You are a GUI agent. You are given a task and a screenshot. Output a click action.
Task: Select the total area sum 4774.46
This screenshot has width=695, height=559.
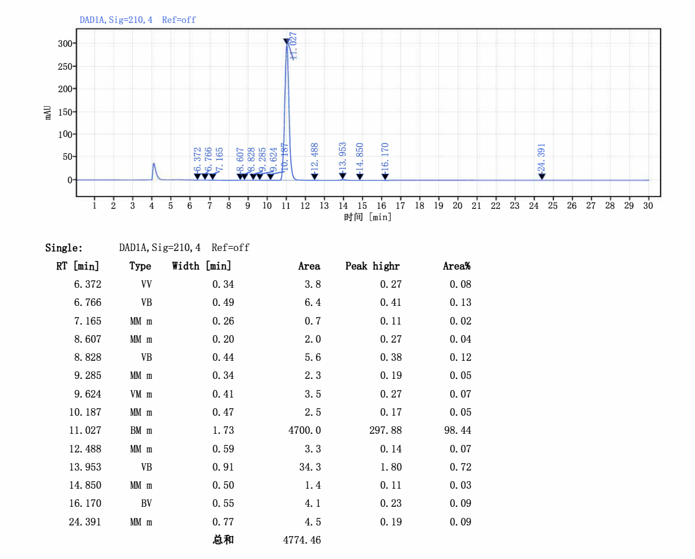(302, 540)
